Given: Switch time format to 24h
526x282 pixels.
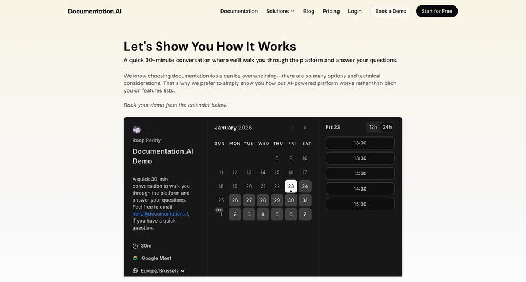Looking at the screenshot, I should [x=387, y=127].
